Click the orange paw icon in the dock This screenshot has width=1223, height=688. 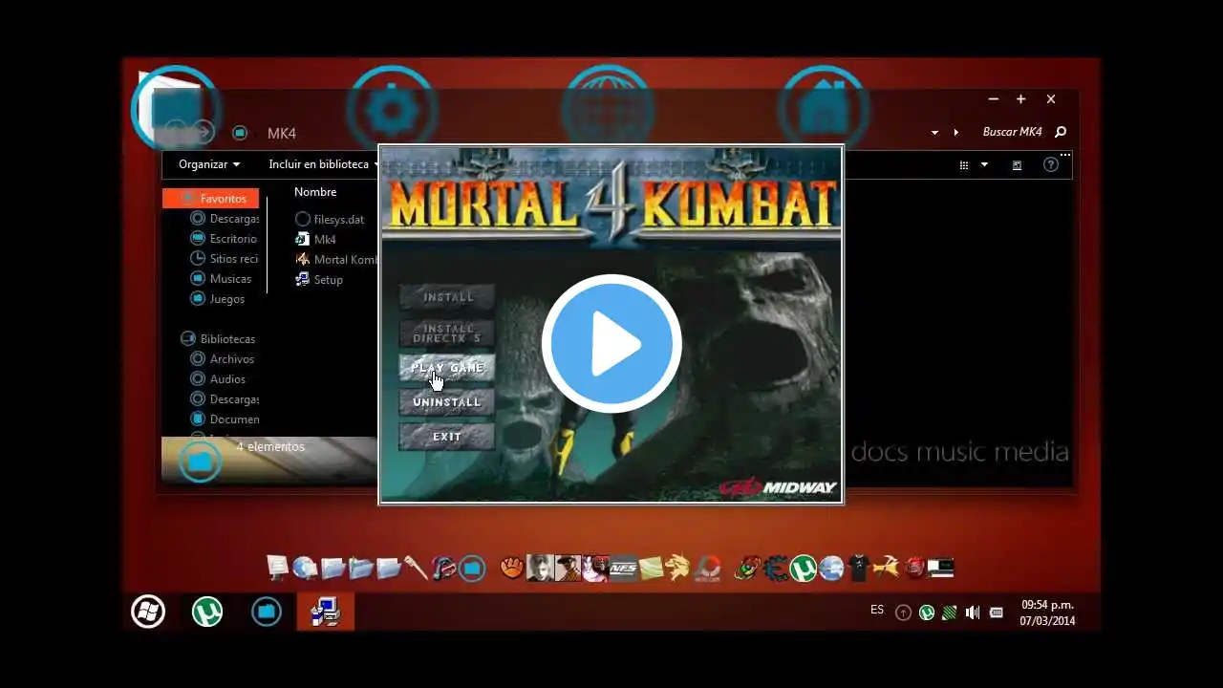click(512, 569)
